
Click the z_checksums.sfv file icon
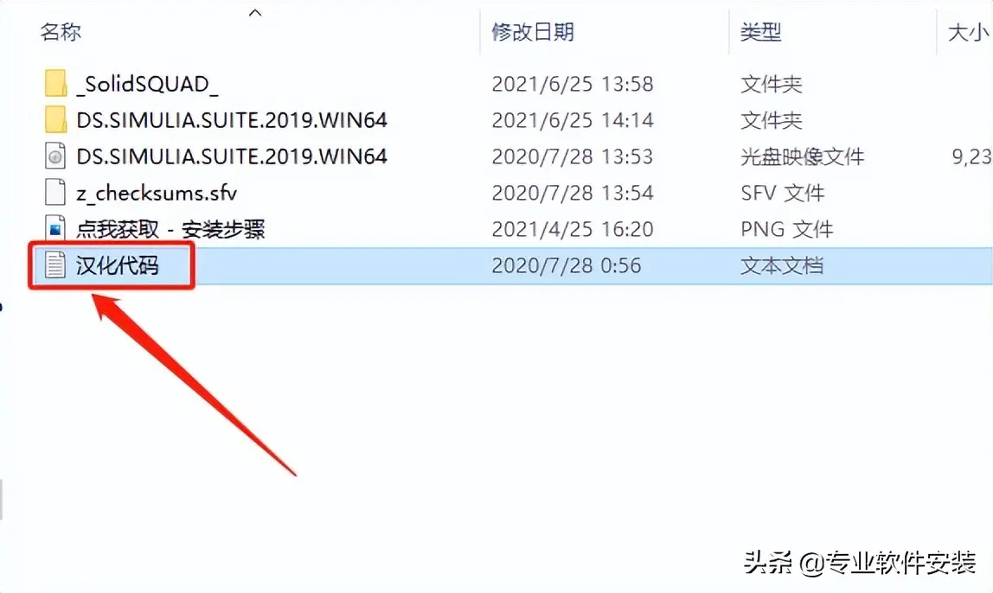click(55, 193)
